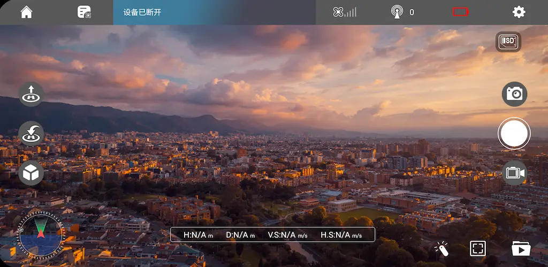The width and height of the screenshot is (548, 267).
Task: Toggle fullscreen view with frame icon
Action: click(478, 248)
